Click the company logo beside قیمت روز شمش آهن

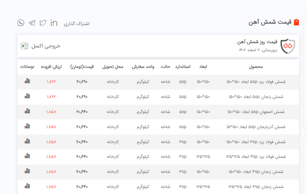(288, 46)
